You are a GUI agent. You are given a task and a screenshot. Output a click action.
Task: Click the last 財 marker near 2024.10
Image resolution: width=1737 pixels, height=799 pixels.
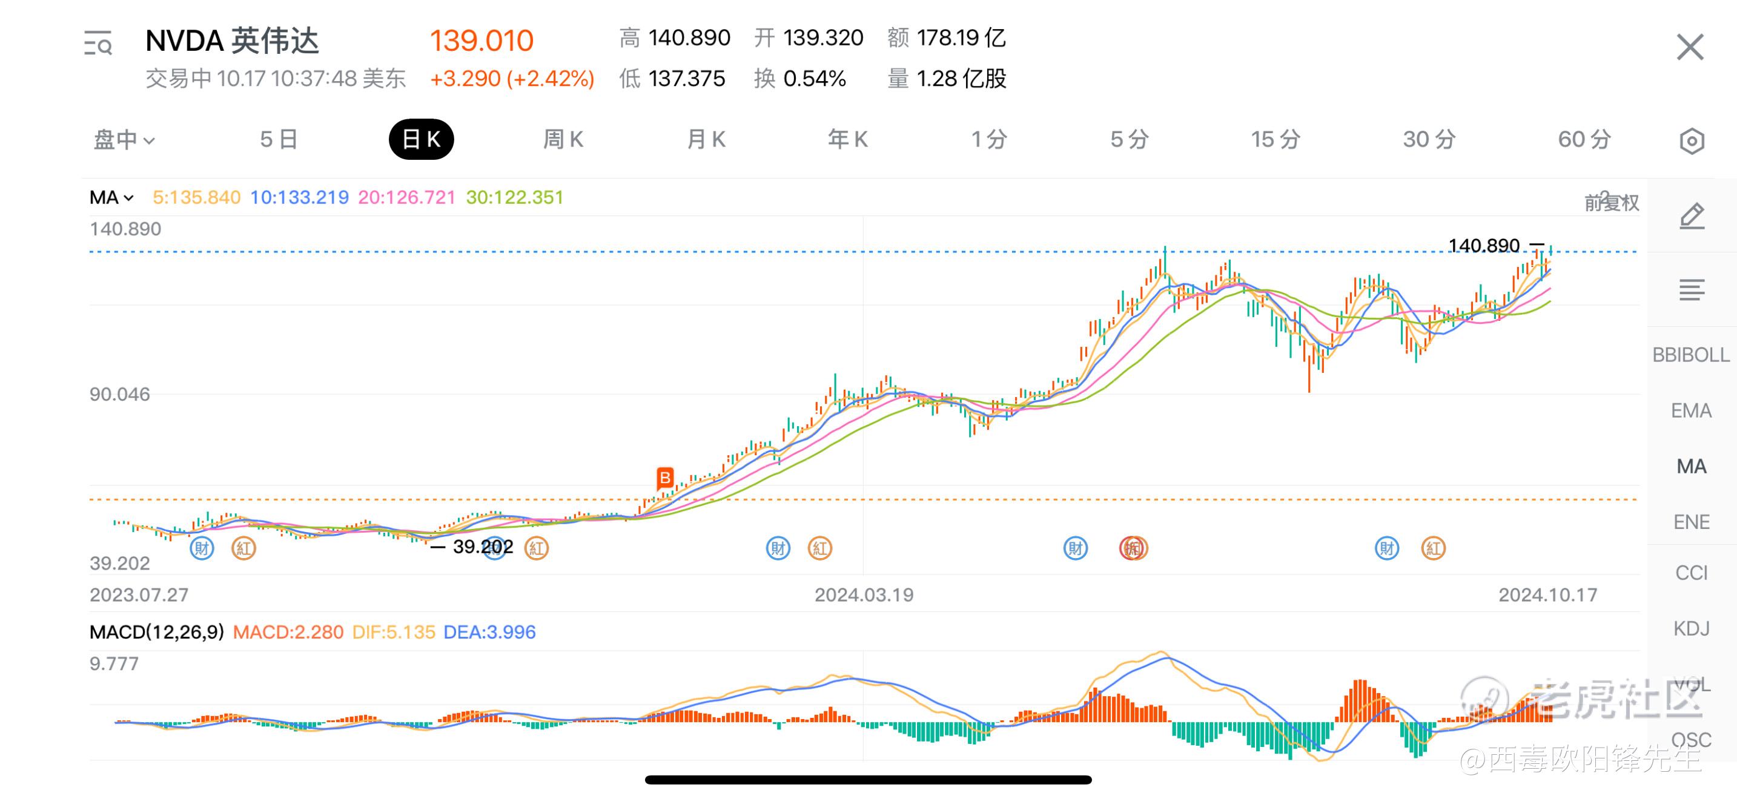click(1386, 548)
